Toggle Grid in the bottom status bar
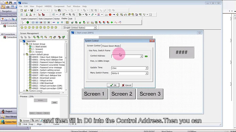This screenshot has width=236, height=132. 25,124
